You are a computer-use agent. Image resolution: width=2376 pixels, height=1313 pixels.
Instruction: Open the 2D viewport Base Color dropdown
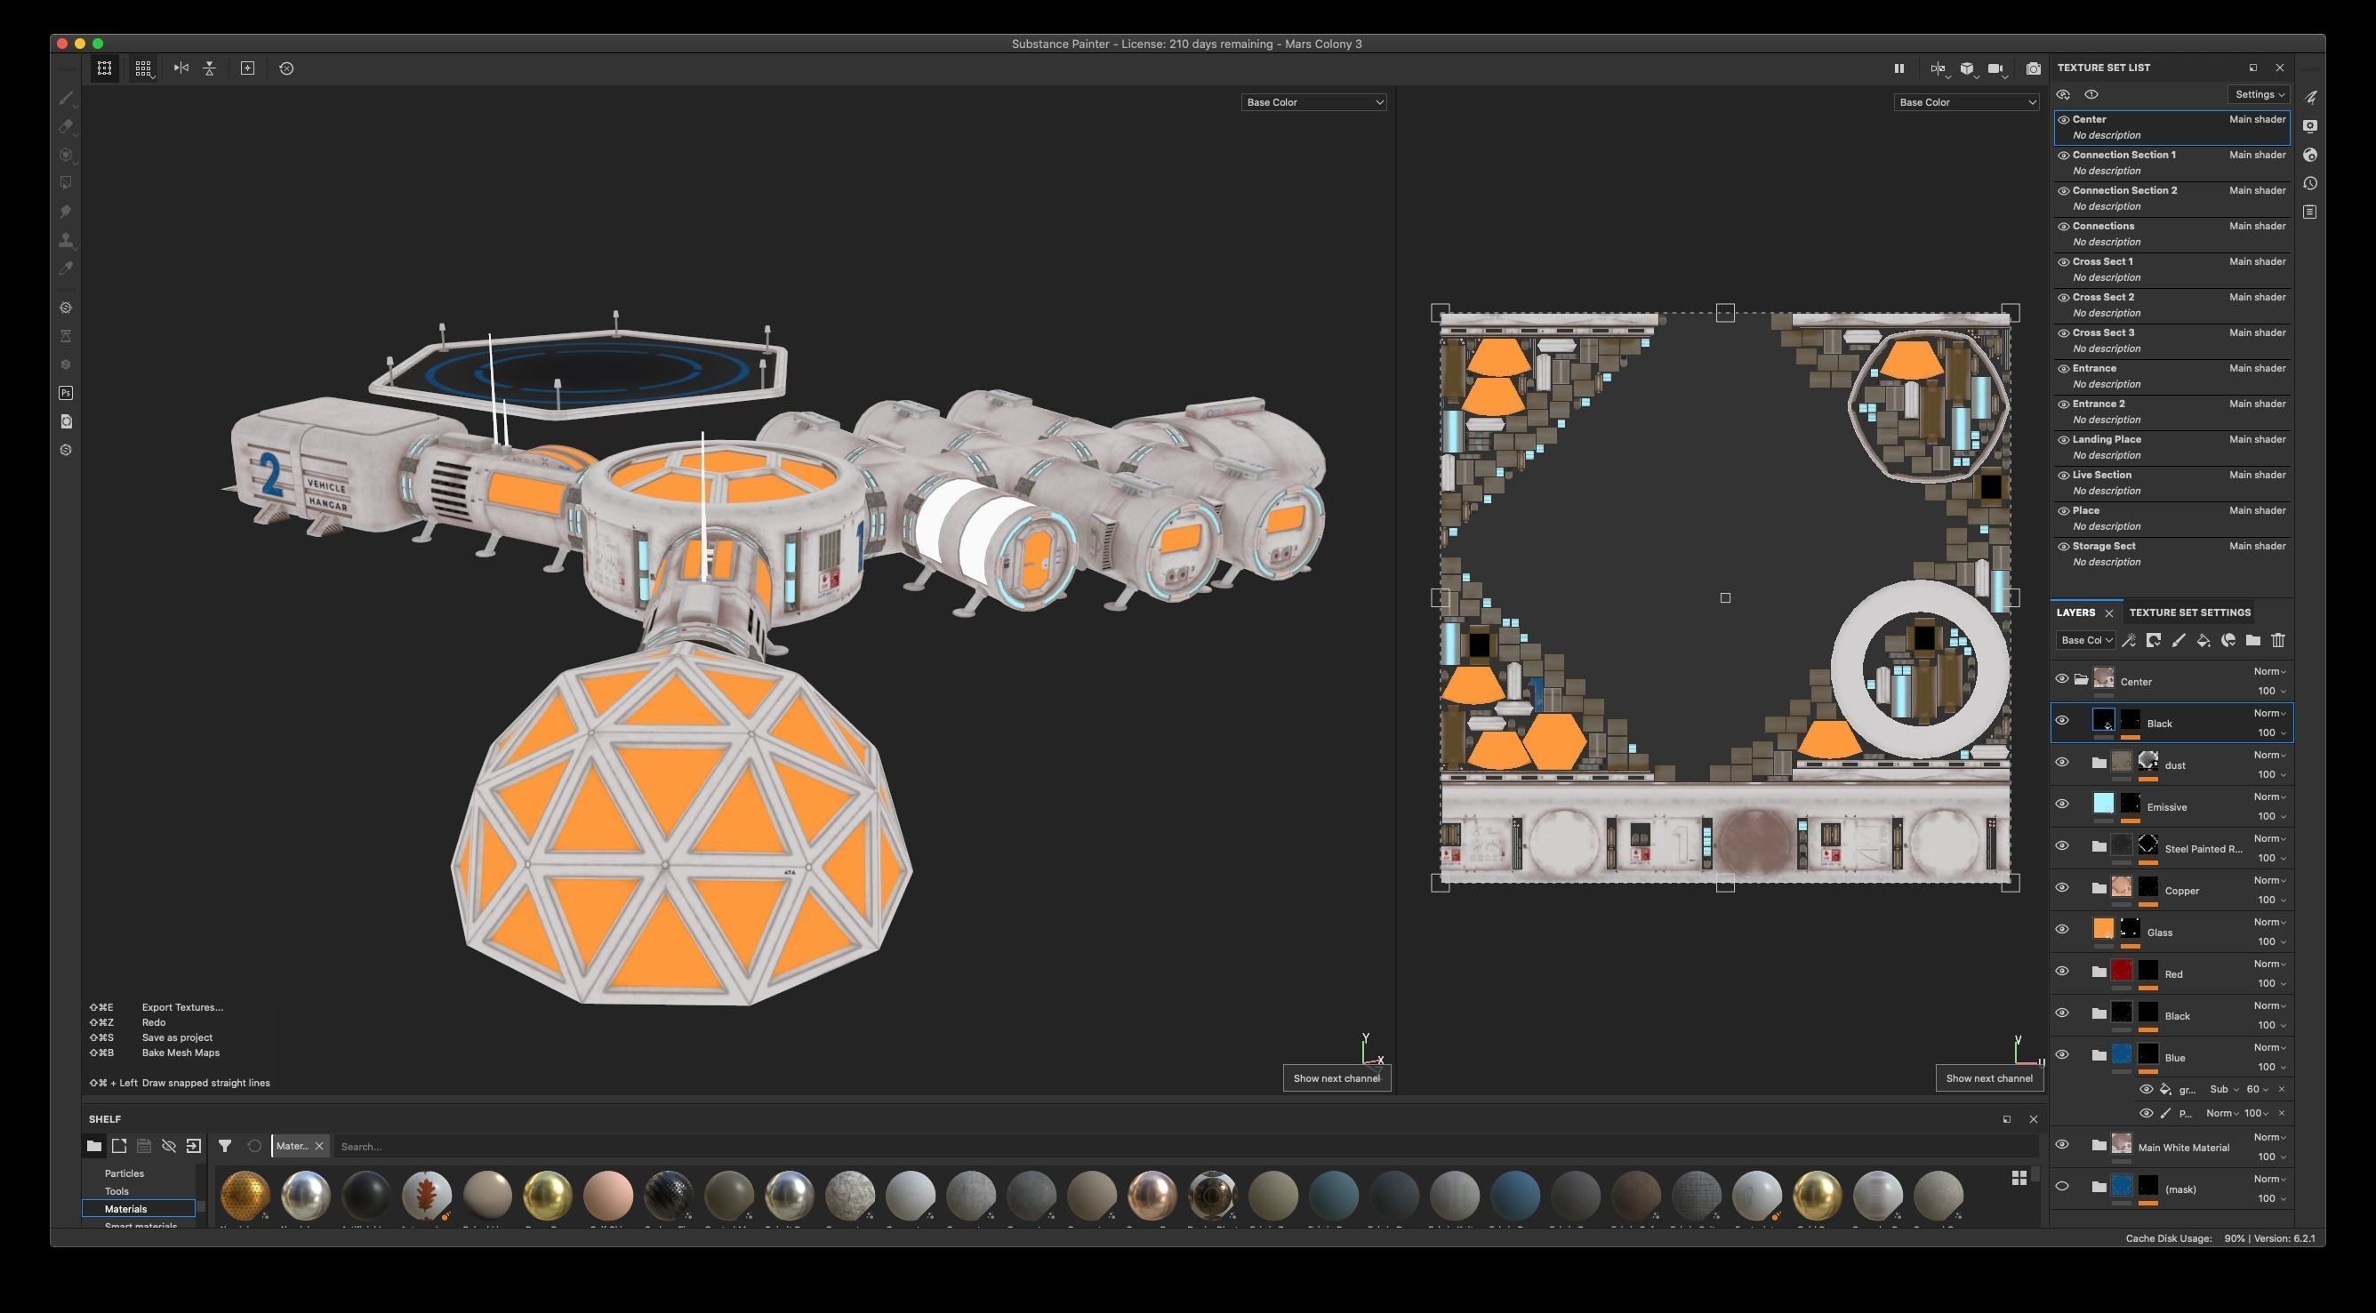point(1966,102)
